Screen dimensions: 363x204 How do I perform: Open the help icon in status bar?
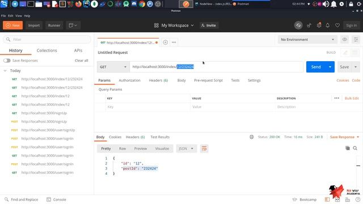[x=358, y=199]
